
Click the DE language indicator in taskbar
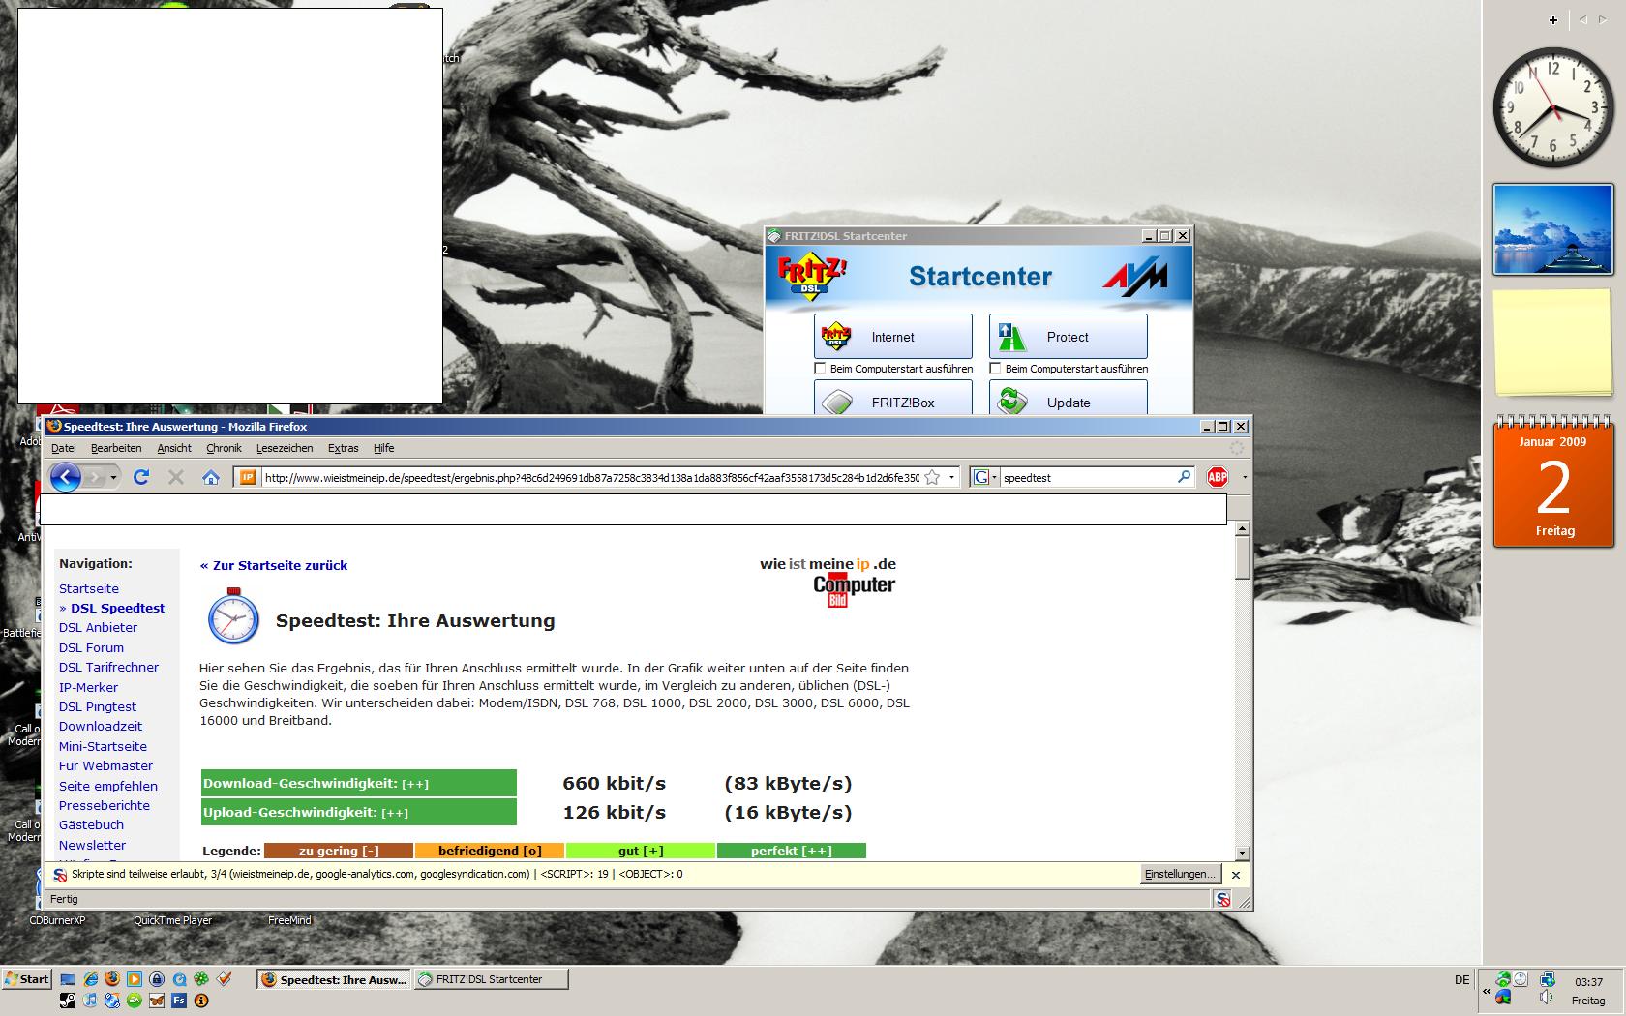coord(1461,979)
